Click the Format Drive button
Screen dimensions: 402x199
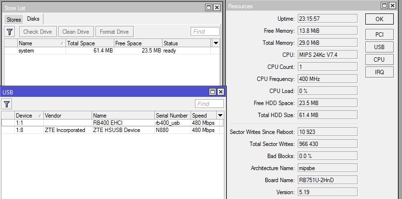pyautogui.click(x=114, y=32)
